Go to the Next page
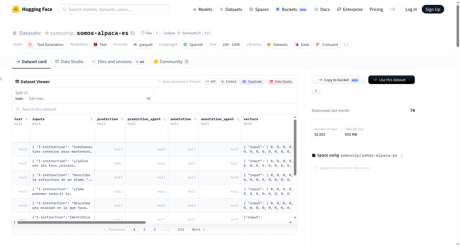 [x=198, y=230]
